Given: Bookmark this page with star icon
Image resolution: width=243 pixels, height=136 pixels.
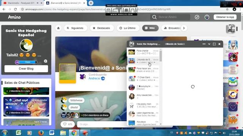Looking at the screenshot, I should pos(227,9).
